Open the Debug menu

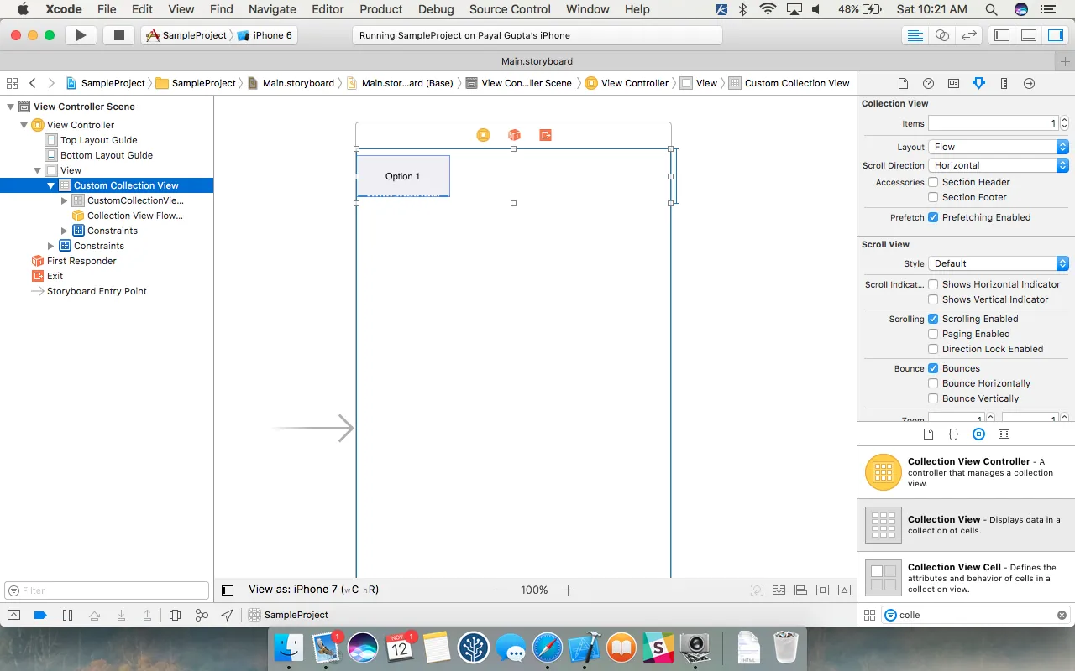pyautogui.click(x=436, y=9)
